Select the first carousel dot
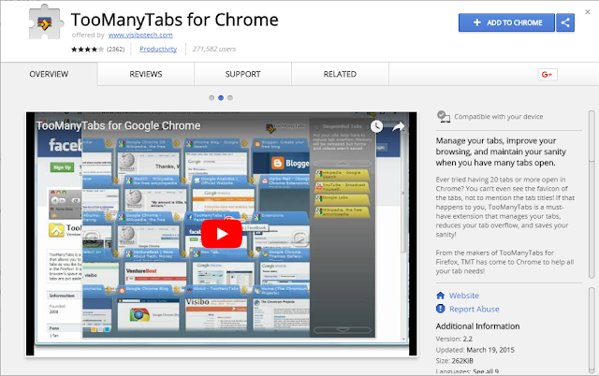The height and width of the screenshot is (376, 599). (x=212, y=98)
